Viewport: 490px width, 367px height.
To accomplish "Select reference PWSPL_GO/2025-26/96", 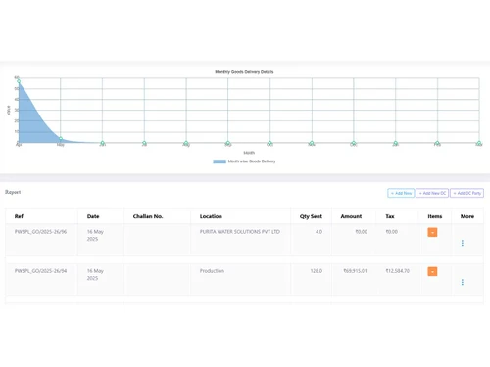I will (40, 232).
